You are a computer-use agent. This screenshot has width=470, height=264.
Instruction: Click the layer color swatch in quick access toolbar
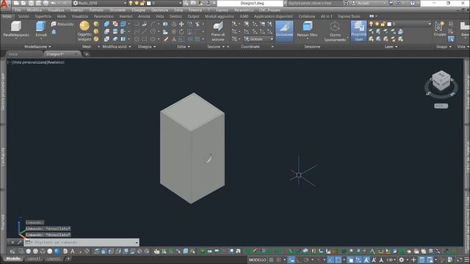click(148, 3)
